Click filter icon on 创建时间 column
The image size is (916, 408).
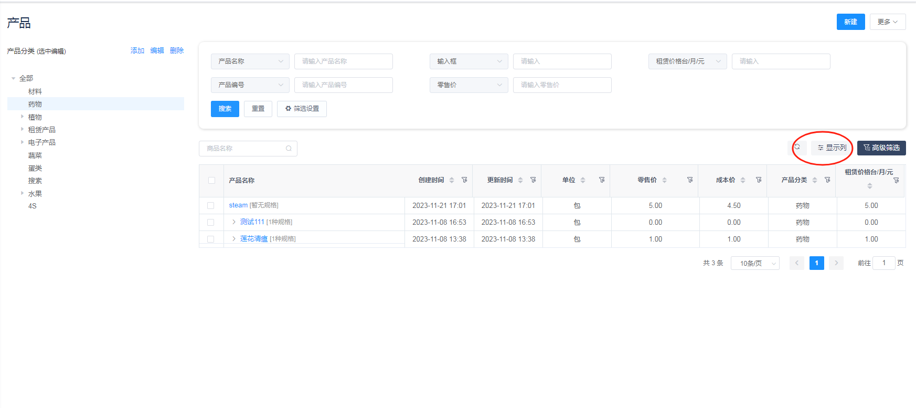tap(464, 180)
